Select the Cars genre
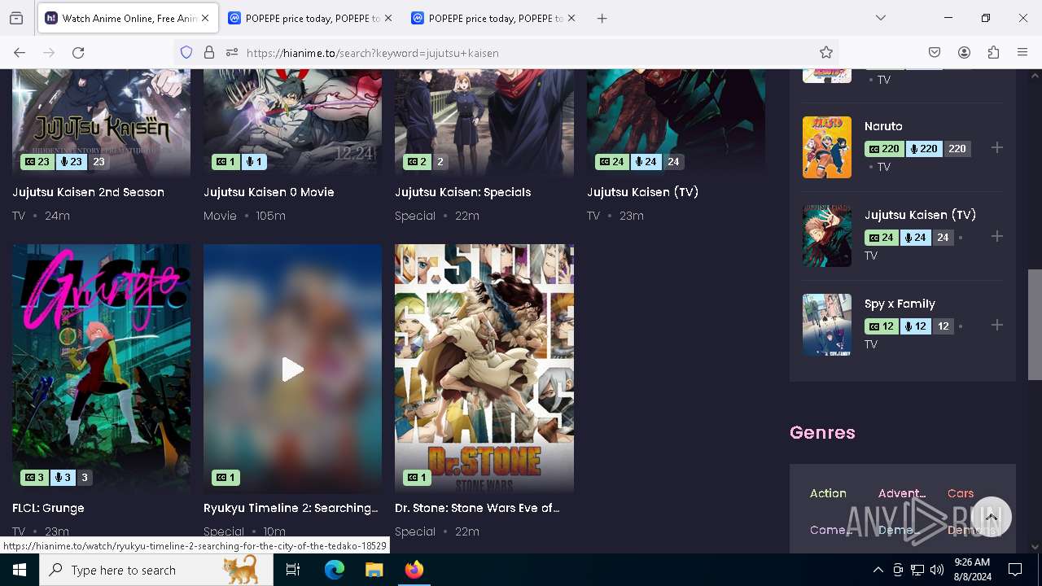 (961, 493)
